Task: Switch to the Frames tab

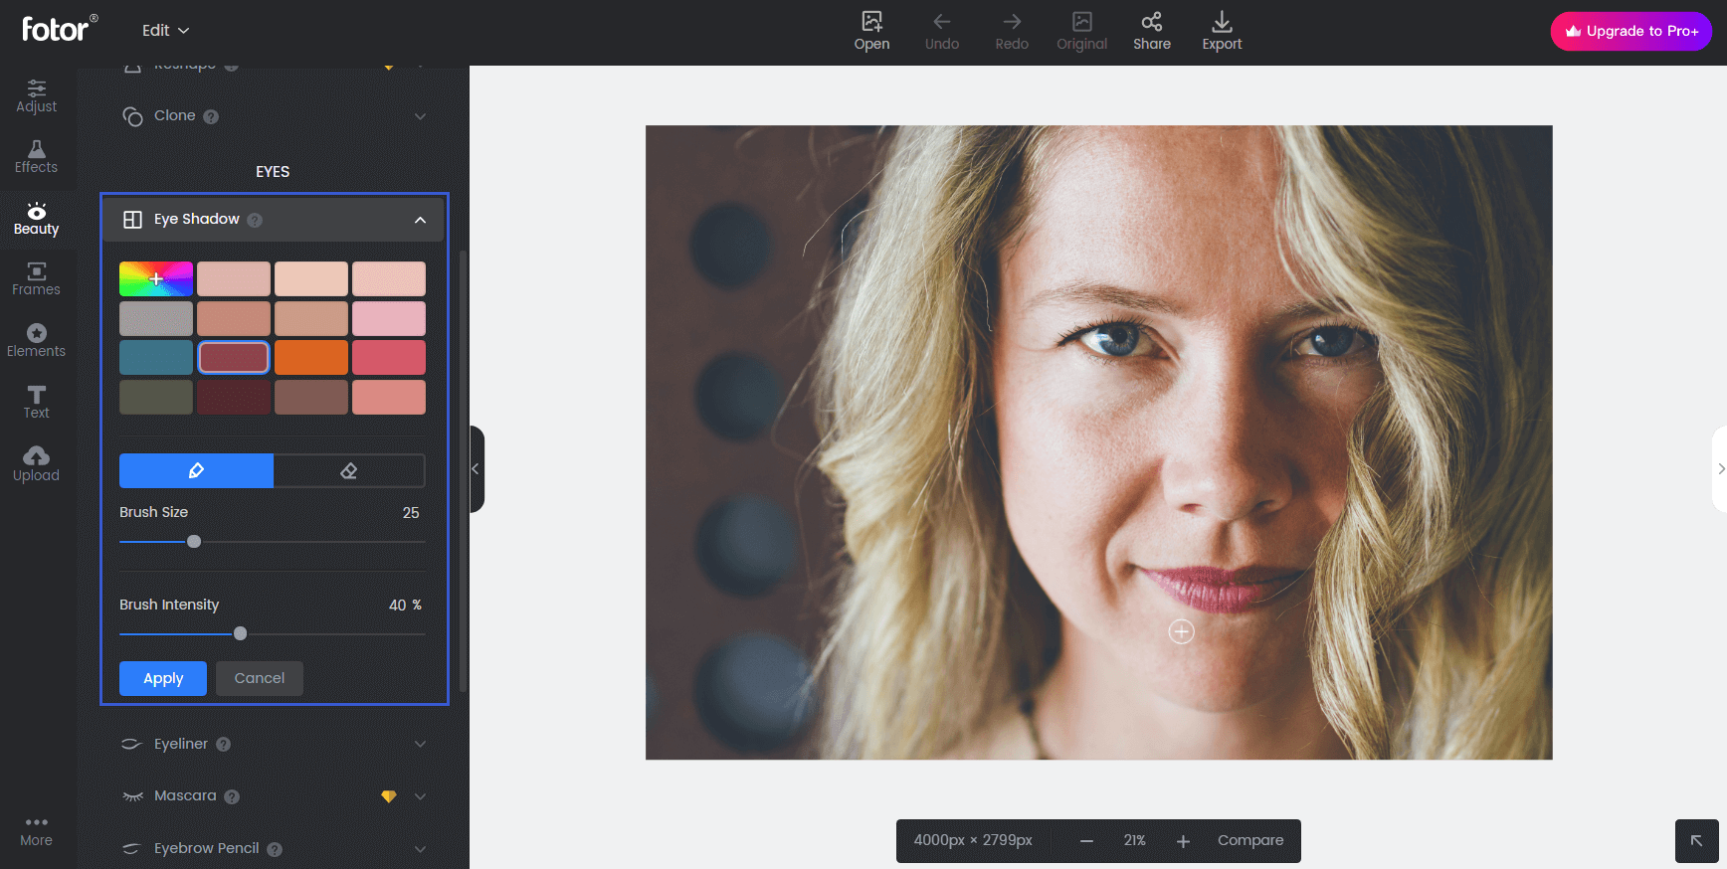Action: point(36,279)
